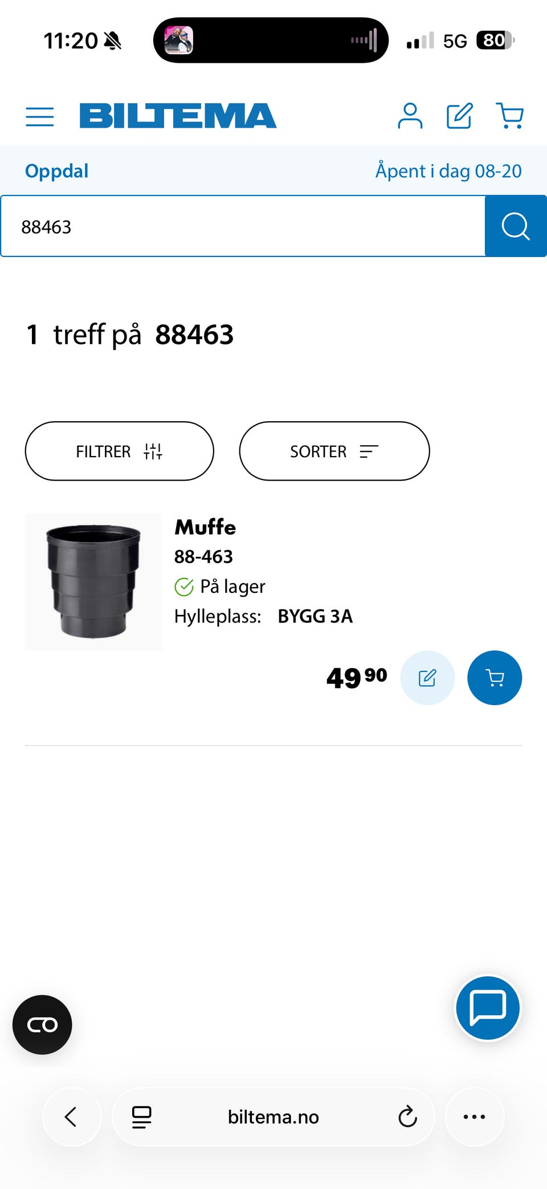Tap the blue search magnifier button
Screen dimensions: 547x1189
[x=516, y=226]
